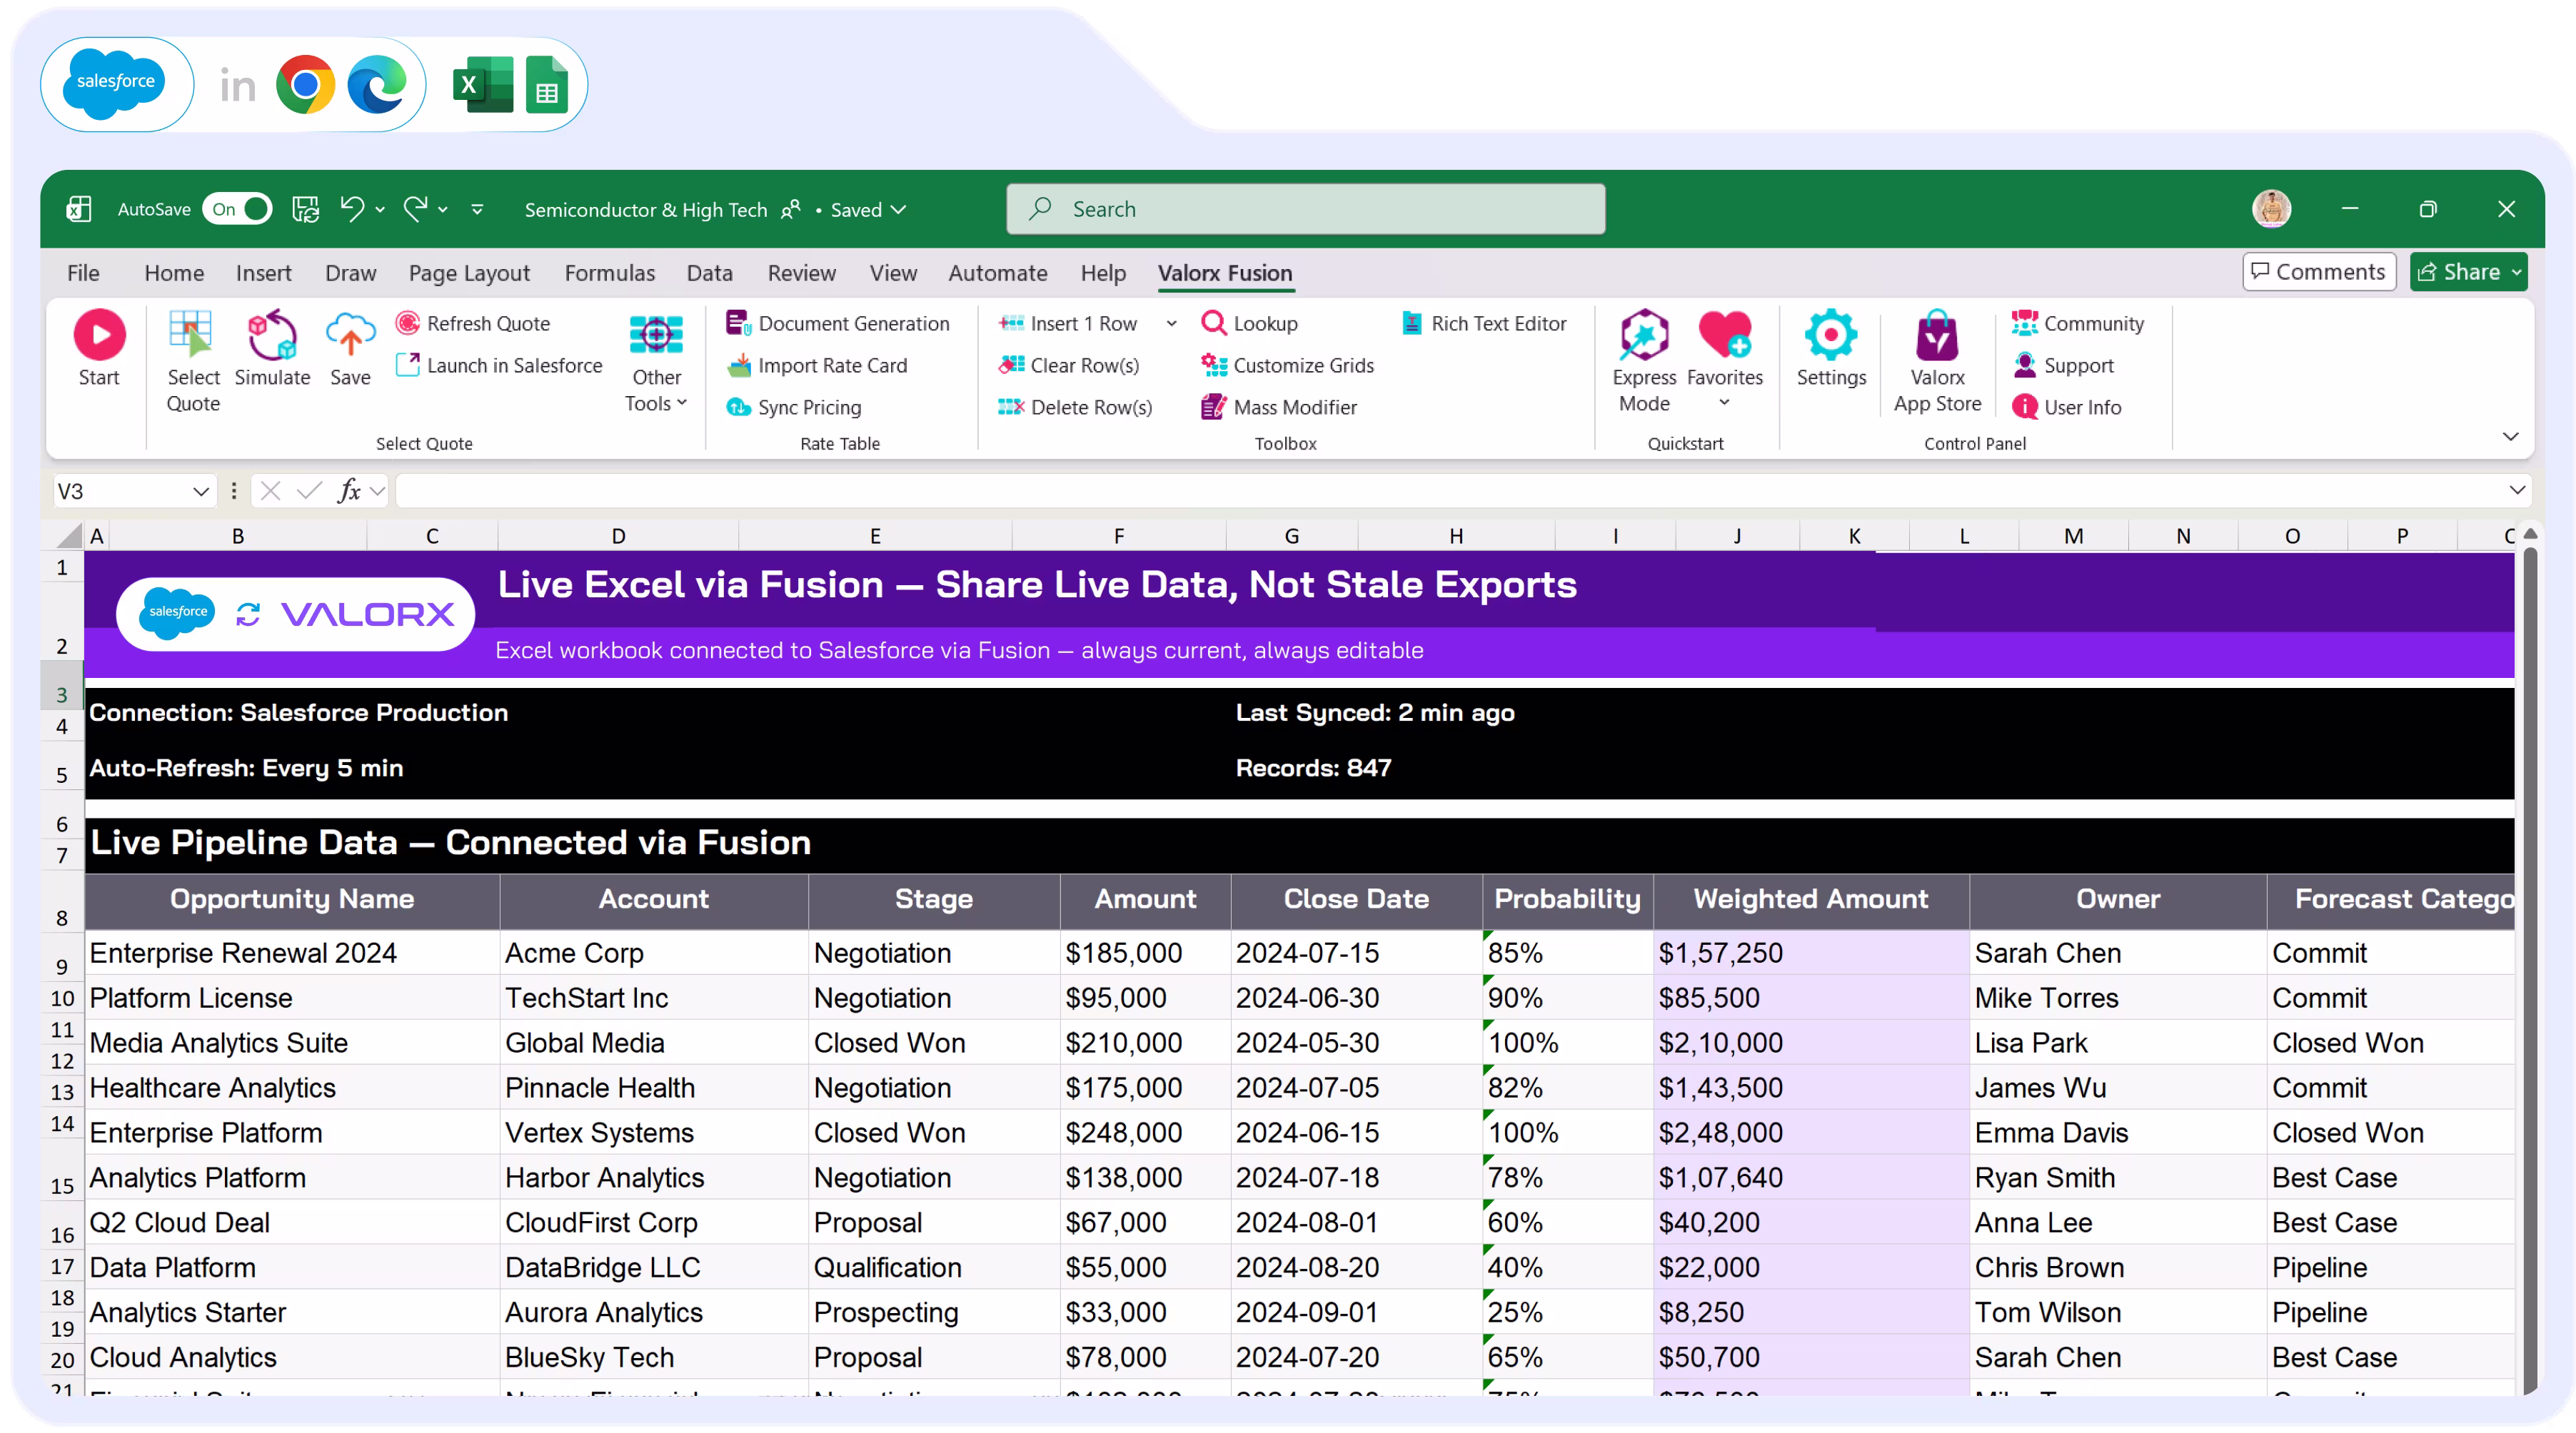Open the Lookup tool
Screen dimensions: 2576x1433
[x=1249, y=323]
